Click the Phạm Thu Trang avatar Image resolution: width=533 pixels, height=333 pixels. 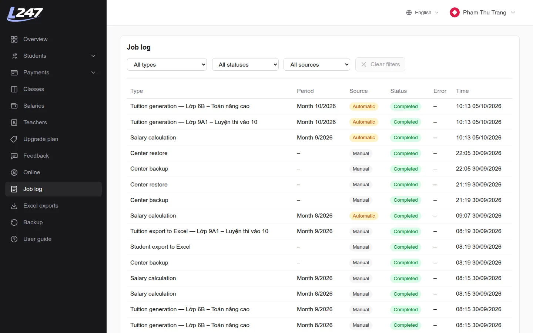[x=455, y=13]
